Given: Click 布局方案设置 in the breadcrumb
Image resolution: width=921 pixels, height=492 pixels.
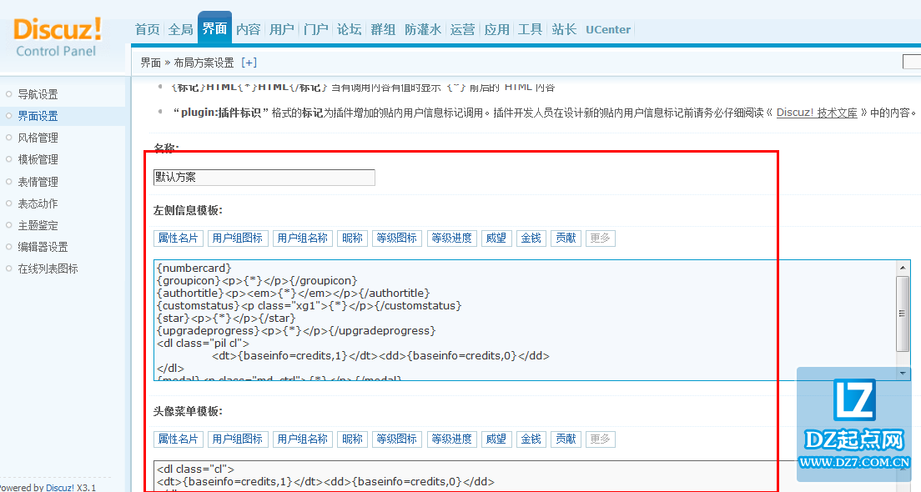Looking at the screenshot, I should 204,63.
